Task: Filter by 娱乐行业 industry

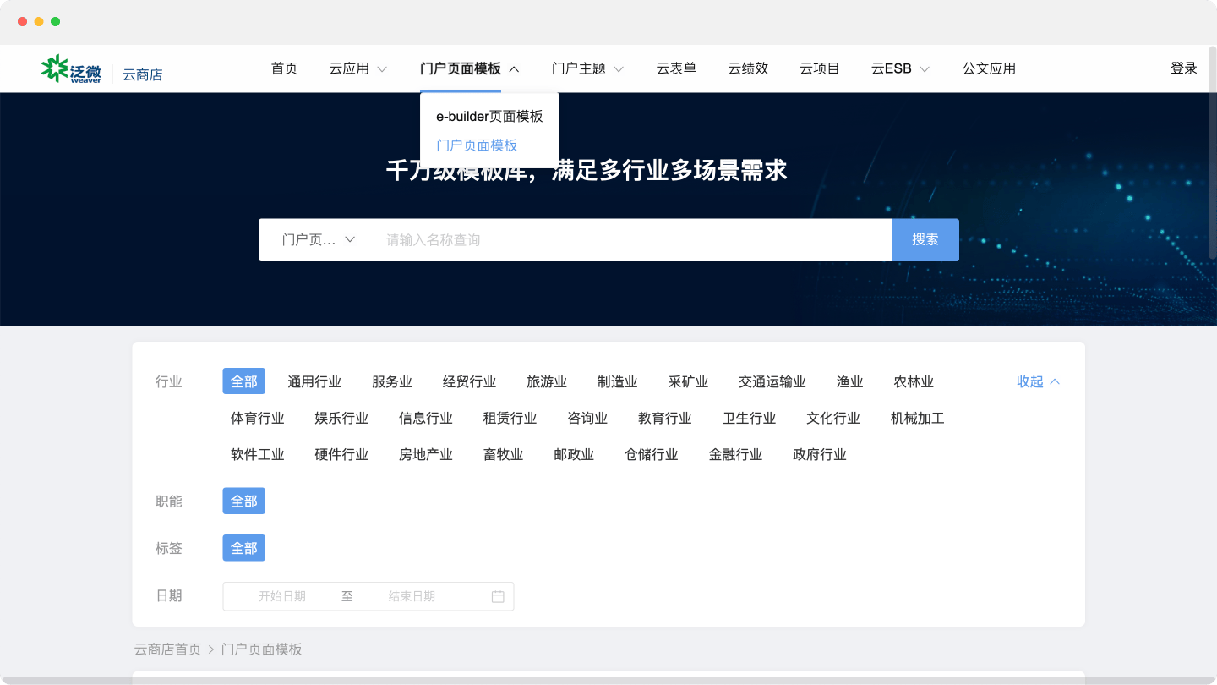Action: coord(341,419)
